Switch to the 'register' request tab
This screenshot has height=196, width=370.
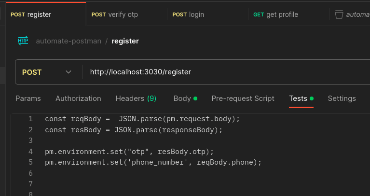coord(46,14)
